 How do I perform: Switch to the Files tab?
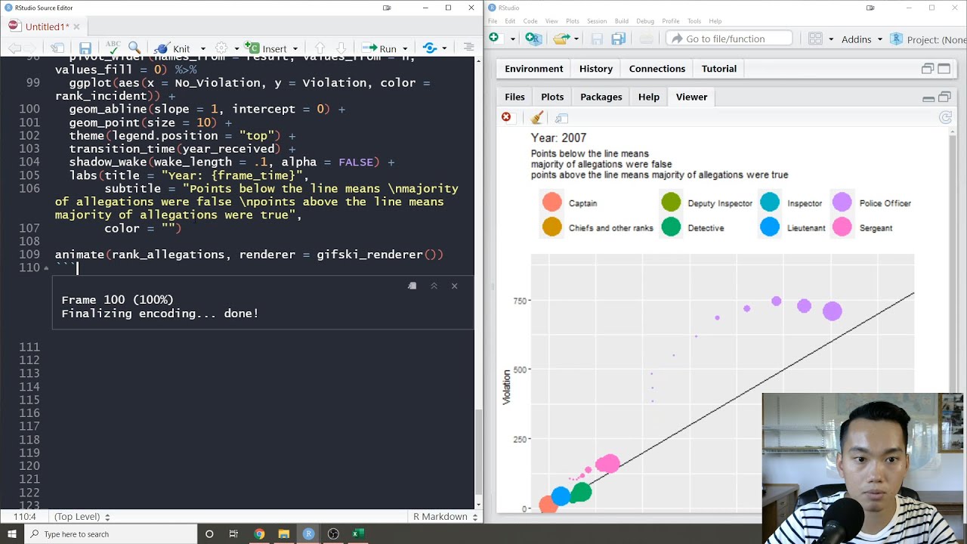pos(514,97)
